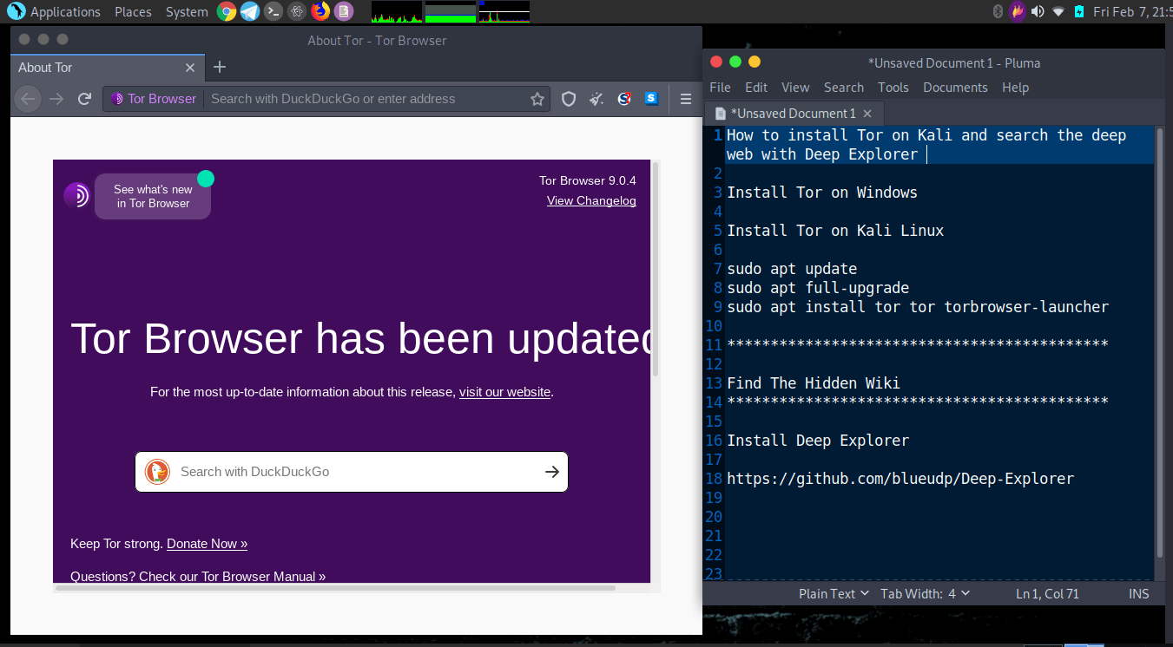Click the Install Tor on Windows line
The image size is (1173, 647).
coord(822,193)
